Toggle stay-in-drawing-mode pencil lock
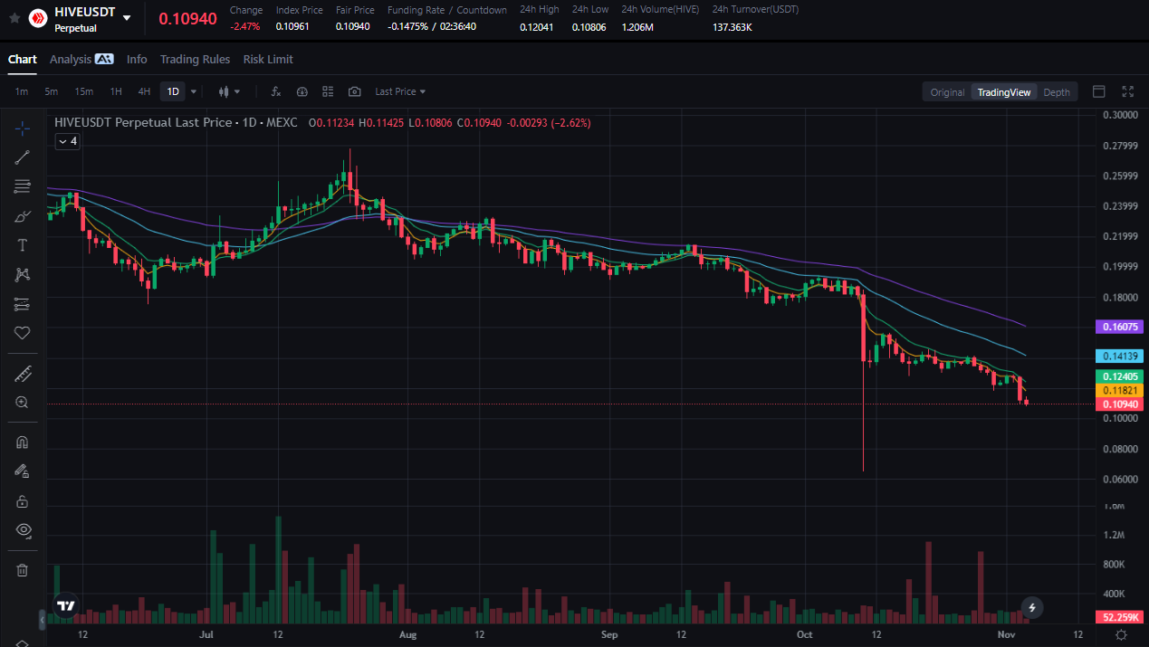This screenshot has width=1149, height=647. click(23, 471)
